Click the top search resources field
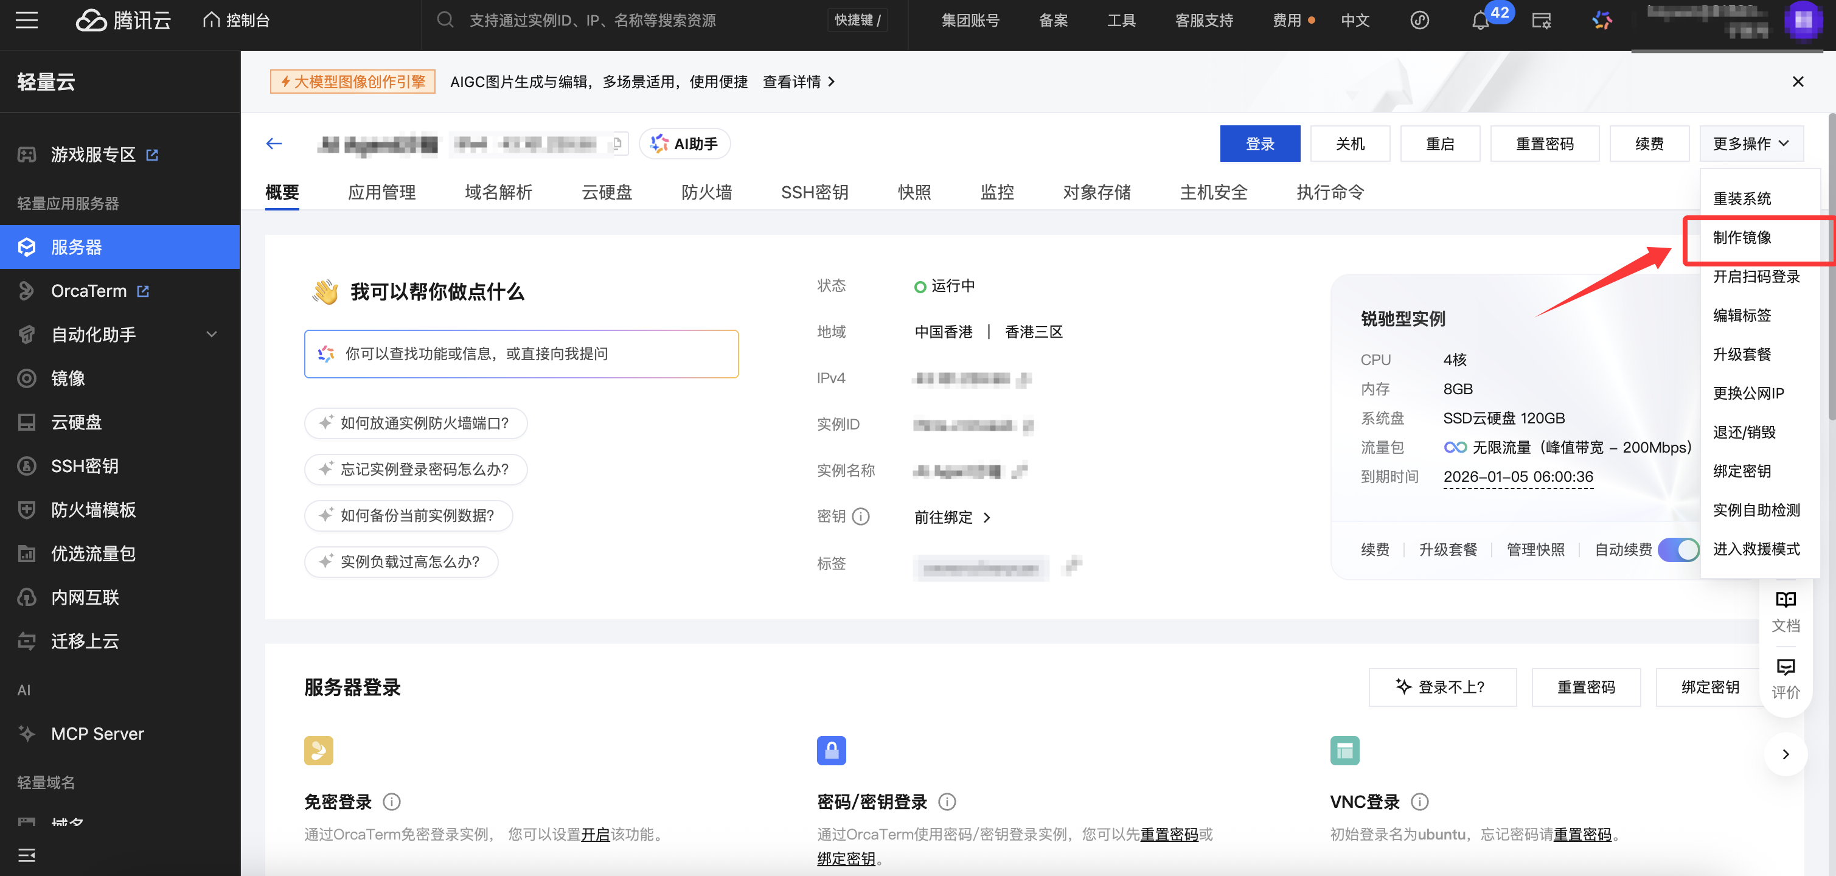The height and width of the screenshot is (876, 1836). pyautogui.click(x=593, y=21)
